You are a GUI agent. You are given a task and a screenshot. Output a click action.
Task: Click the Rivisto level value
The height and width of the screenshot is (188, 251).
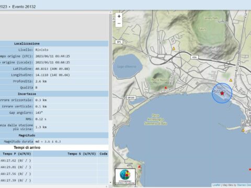coord(42,50)
